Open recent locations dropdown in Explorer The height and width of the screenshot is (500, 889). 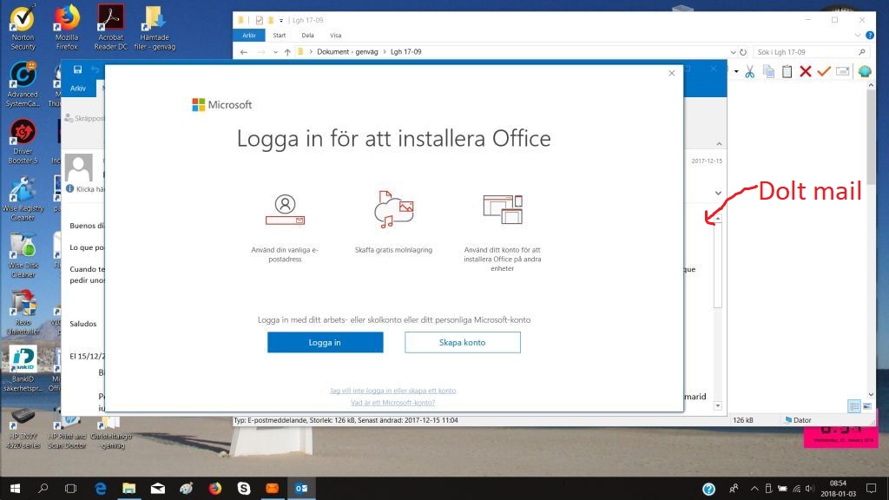point(275,52)
